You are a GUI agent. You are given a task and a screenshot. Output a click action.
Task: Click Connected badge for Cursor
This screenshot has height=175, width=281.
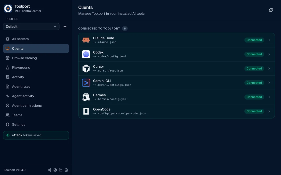tap(254, 68)
